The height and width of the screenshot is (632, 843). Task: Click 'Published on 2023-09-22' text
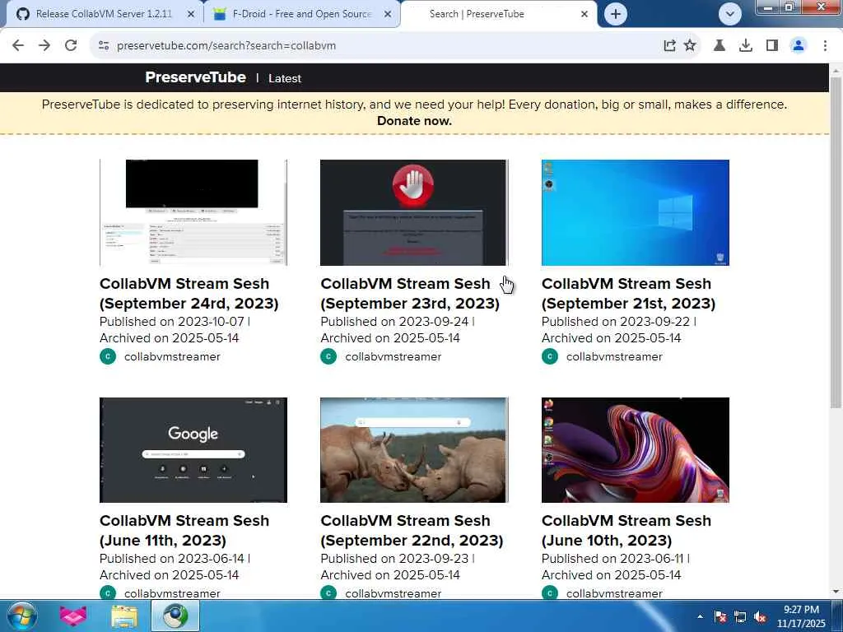[616, 322]
